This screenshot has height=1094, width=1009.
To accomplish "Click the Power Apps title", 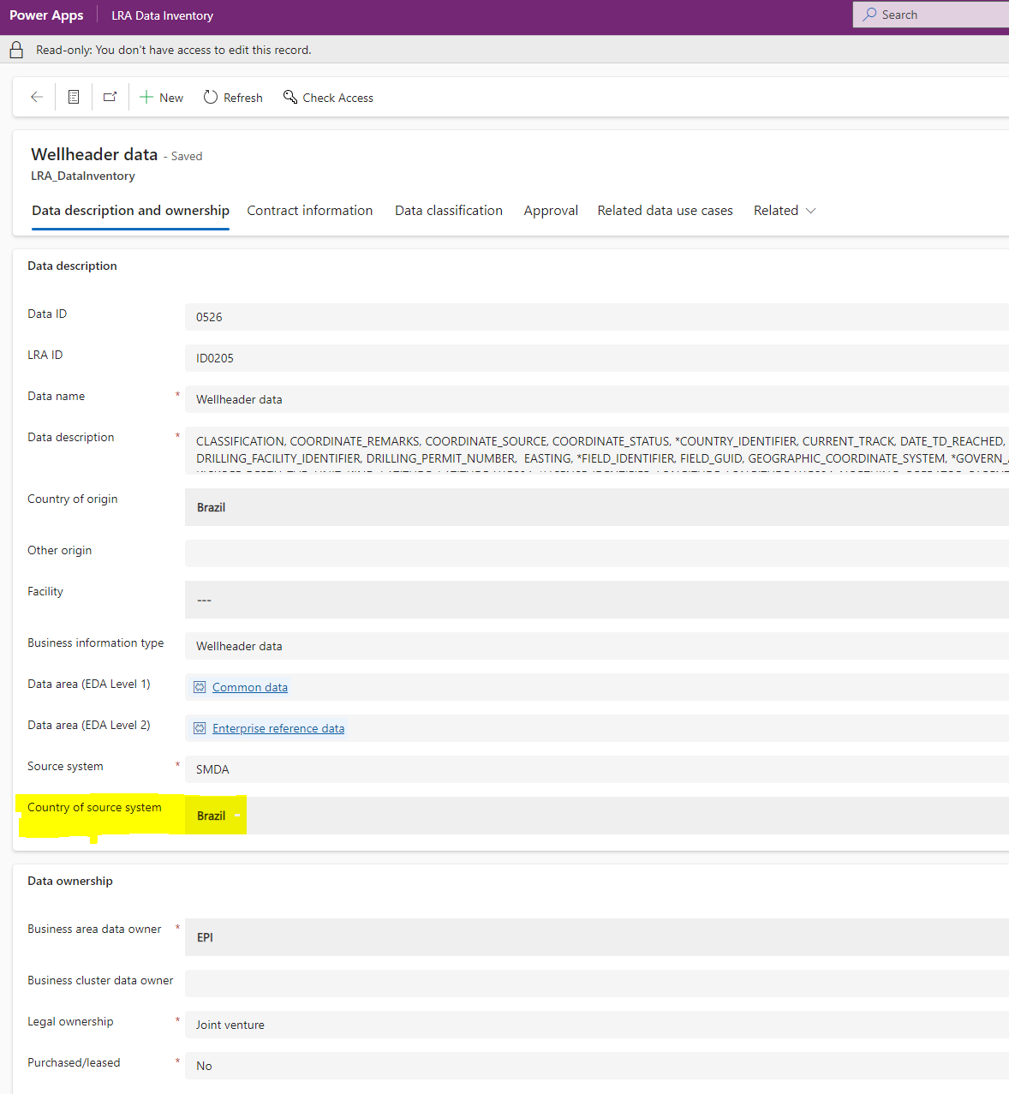I will click(x=46, y=15).
